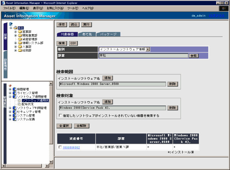
Task: Expand the 総務部 tree node
Action: [15, 50]
